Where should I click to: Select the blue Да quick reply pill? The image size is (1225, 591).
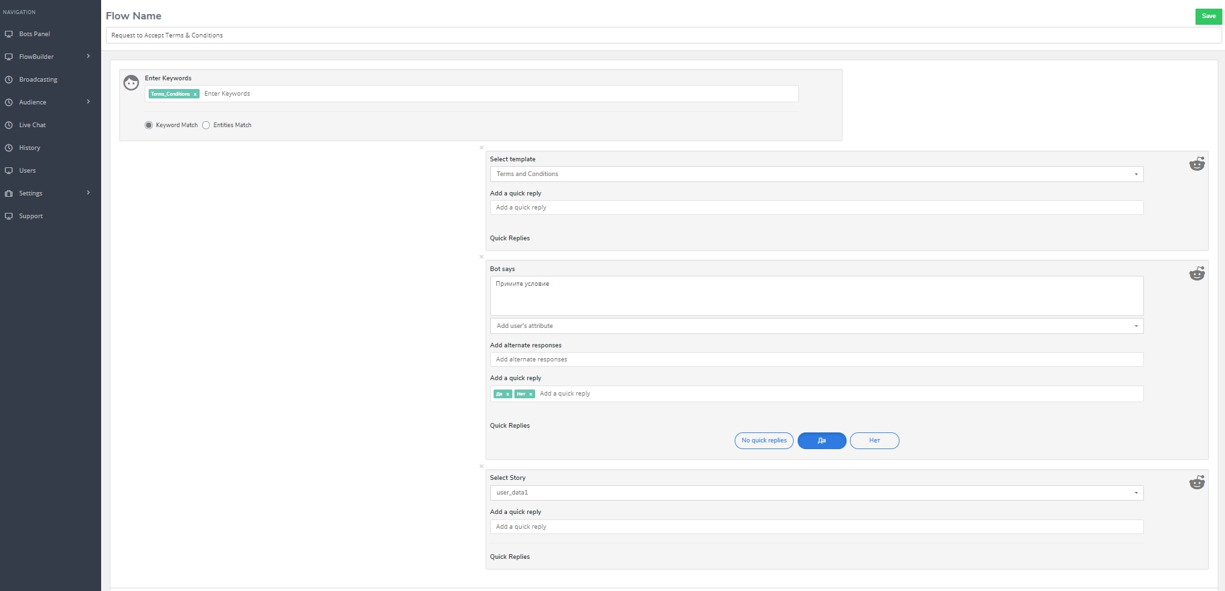coord(822,440)
